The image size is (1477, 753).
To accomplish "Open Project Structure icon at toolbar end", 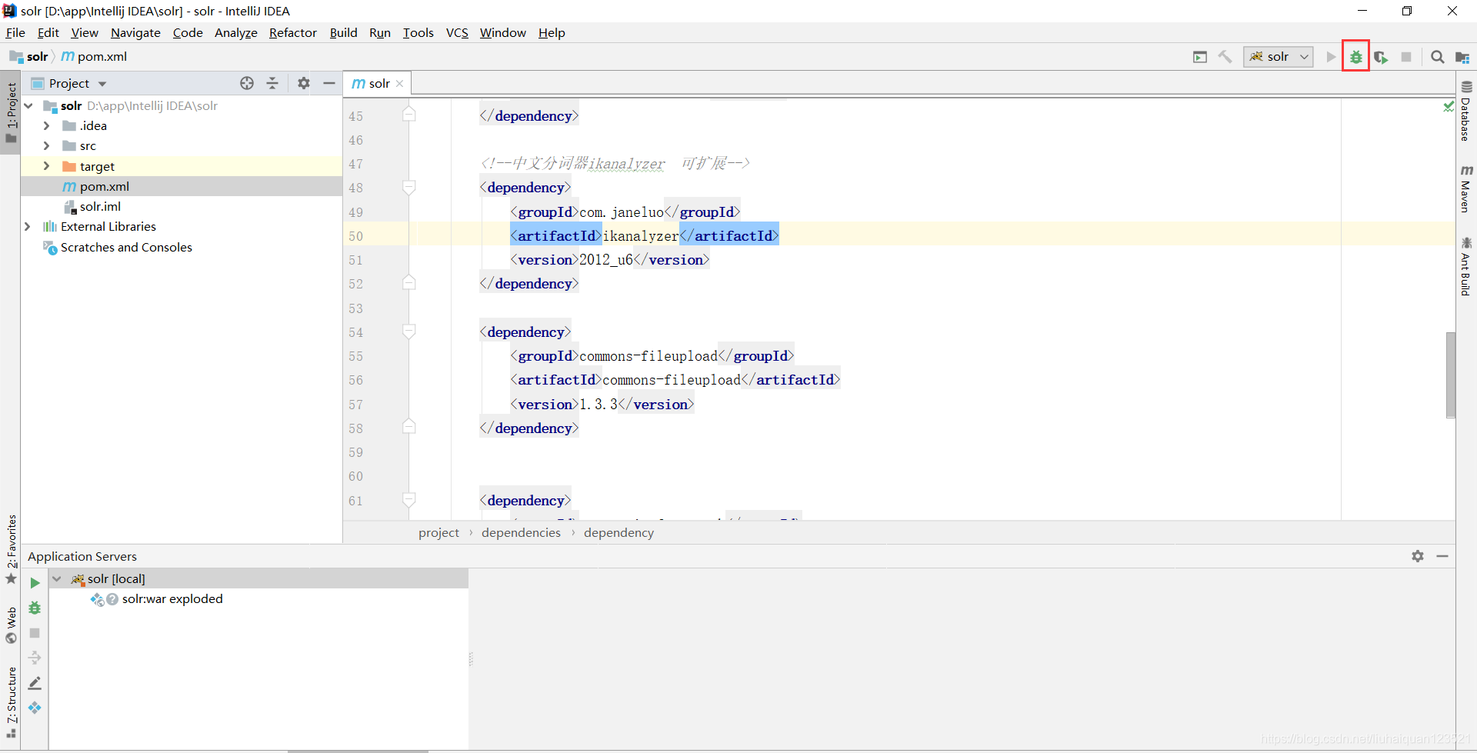I will pos(1462,57).
